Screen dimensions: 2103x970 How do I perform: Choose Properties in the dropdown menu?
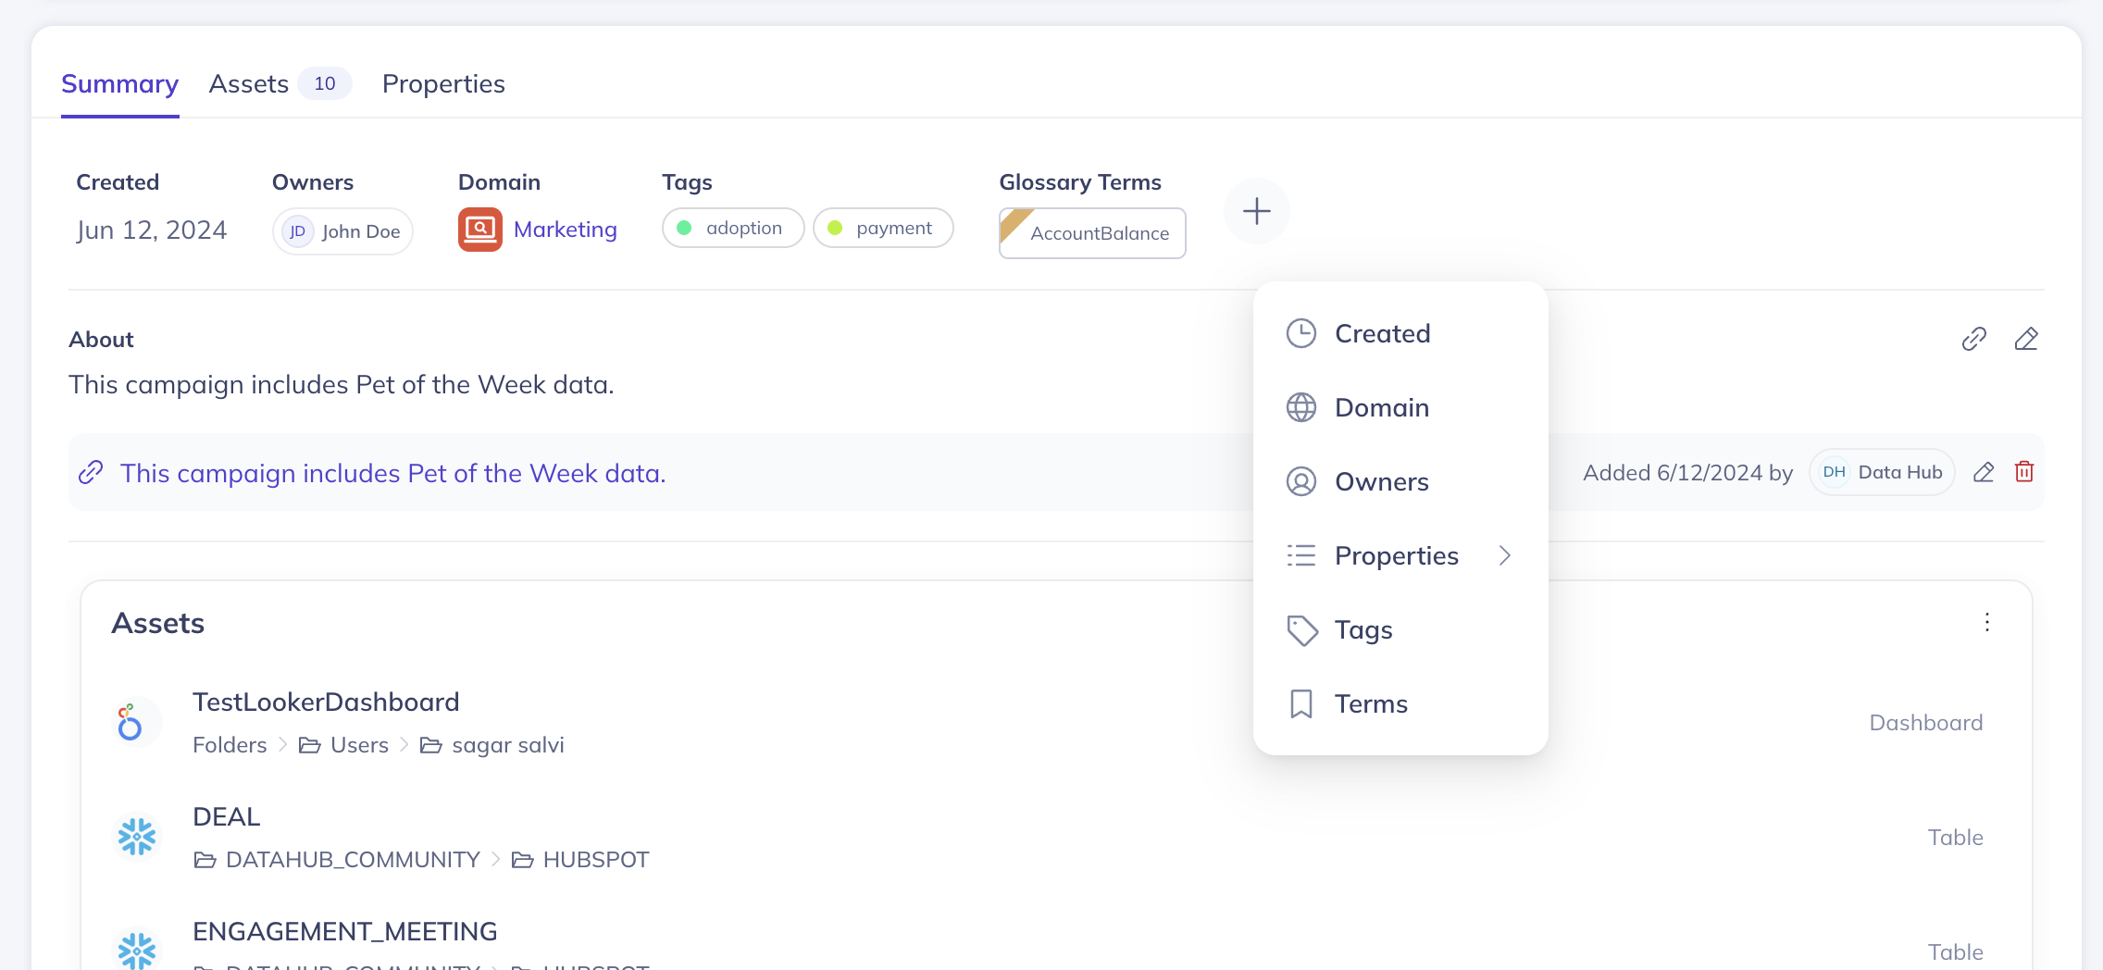(1400, 555)
